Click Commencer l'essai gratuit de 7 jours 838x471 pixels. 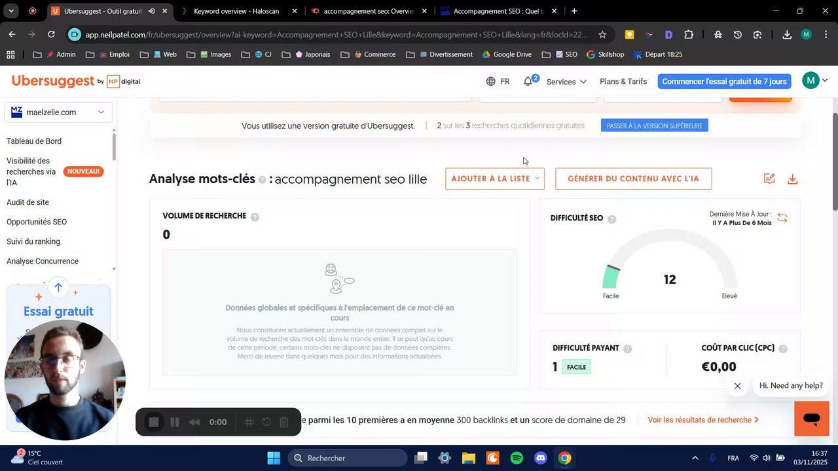tap(724, 82)
